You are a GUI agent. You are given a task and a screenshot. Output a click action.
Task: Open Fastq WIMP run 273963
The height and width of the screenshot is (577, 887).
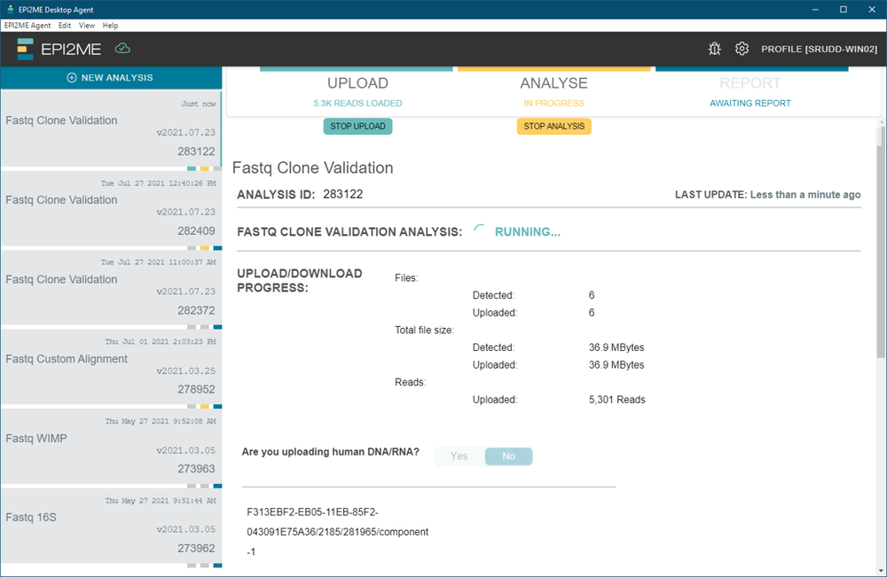[x=111, y=446]
